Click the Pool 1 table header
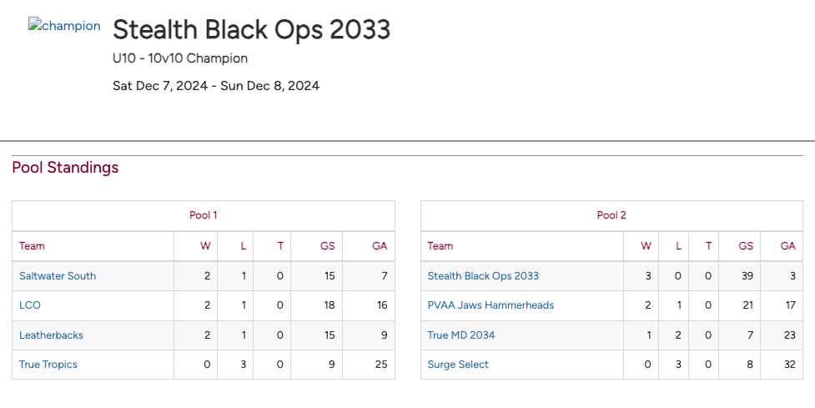Screen dimensions: 815x408 coord(204,215)
